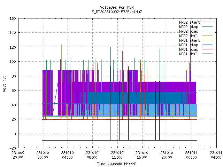Click the y-axis value 40
This screenshot has width=223, height=167.
14,105
